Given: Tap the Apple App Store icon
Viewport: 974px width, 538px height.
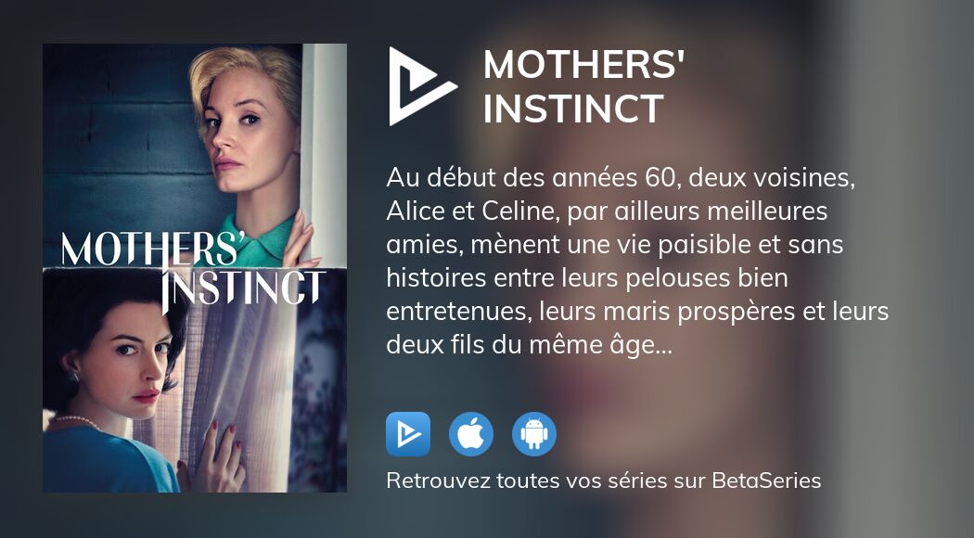Looking at the screenshot, I should click(x=471, y=434).
